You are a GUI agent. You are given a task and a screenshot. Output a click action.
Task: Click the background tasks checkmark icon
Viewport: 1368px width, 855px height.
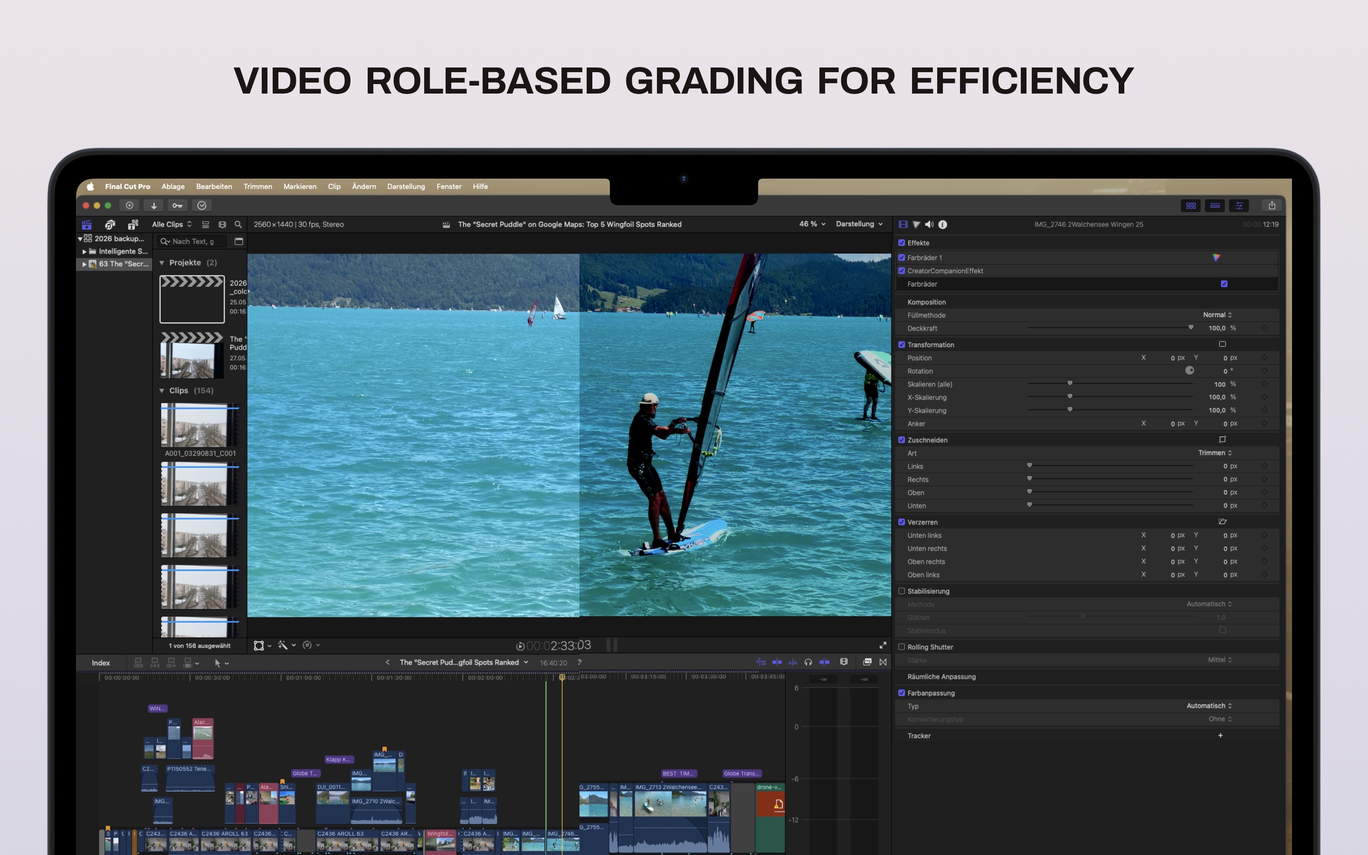[x=202, y=206]
